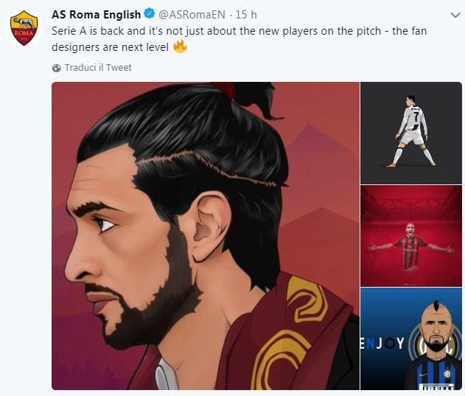Translate tweet via Traduci il Tweet
The image size is (465, 396).
tap(98, 68)
